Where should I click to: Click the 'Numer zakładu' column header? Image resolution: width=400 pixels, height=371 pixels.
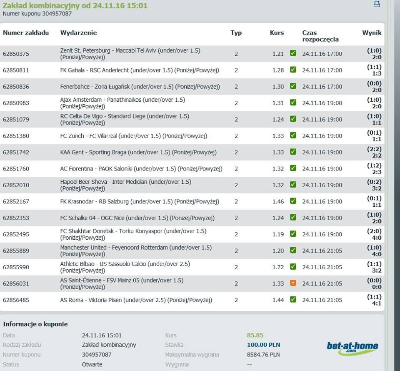pyautogui.click(x=26, y=33)
